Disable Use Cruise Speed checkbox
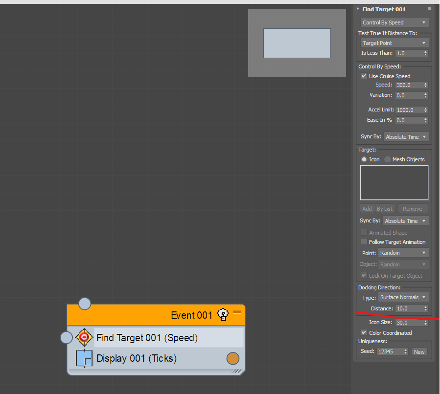This screenshot has width=440, height=394. (364, 76)
